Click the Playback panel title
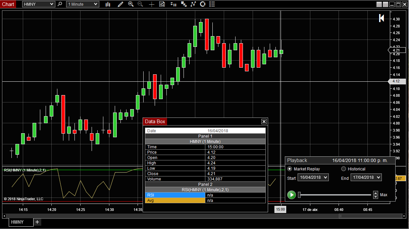 [x=297, y=160]
